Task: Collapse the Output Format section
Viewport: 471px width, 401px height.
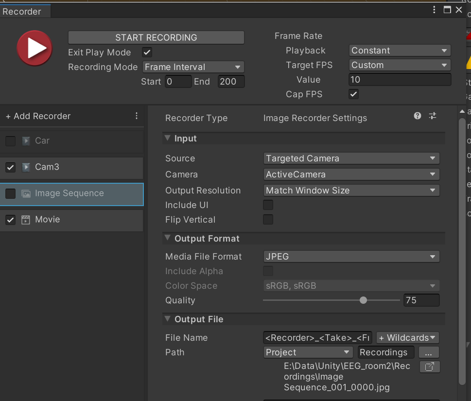Action: [168, 238]
